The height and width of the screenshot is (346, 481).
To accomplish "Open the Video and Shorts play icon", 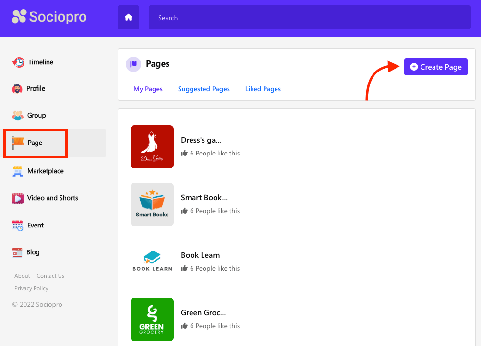I will pyautogui.click(x=18, y=198).
